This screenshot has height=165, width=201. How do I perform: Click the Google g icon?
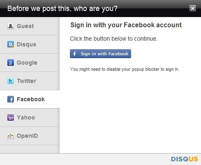(11, 63)
